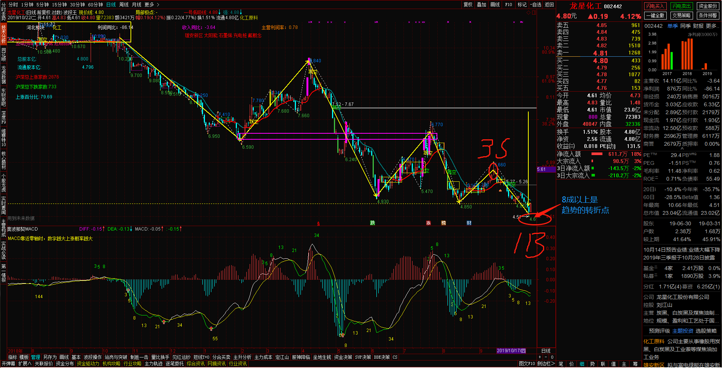Screen dimensions: 722x368
Task: Select the 月线 monthly period
Action: 137,5
